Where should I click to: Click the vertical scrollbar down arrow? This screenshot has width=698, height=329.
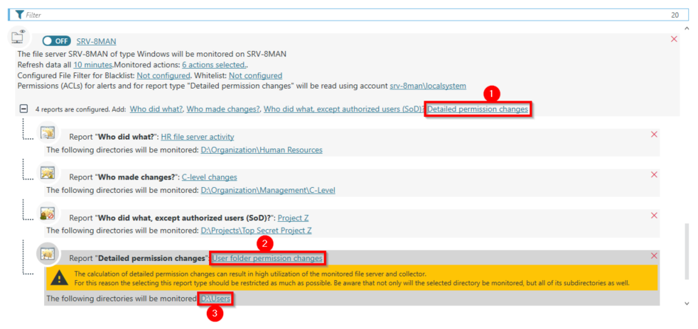pyautogui.click(x=687, y=303)
